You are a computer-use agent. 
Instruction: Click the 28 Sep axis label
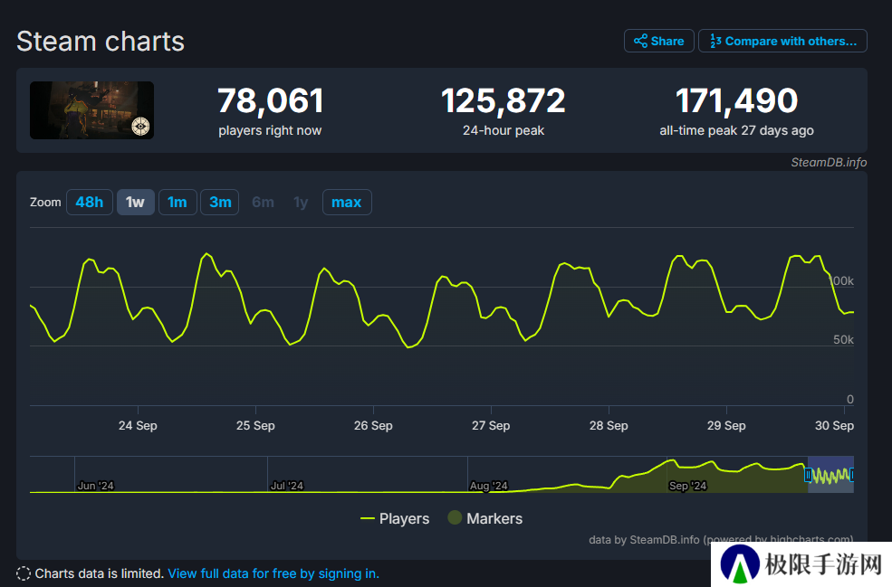(609, 426)
